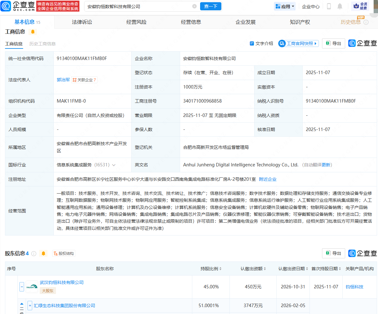
Task: Expand the 汇绿生态科技集团 shareholder row
Action: [30, 306]
